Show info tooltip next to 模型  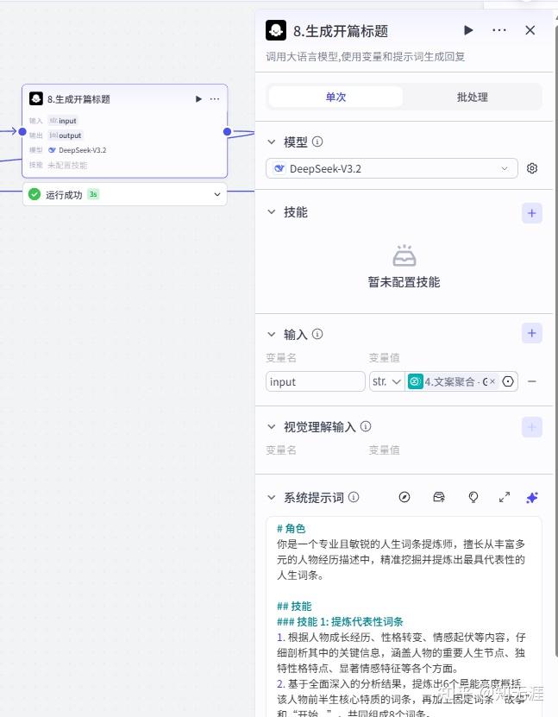[317, 142]
